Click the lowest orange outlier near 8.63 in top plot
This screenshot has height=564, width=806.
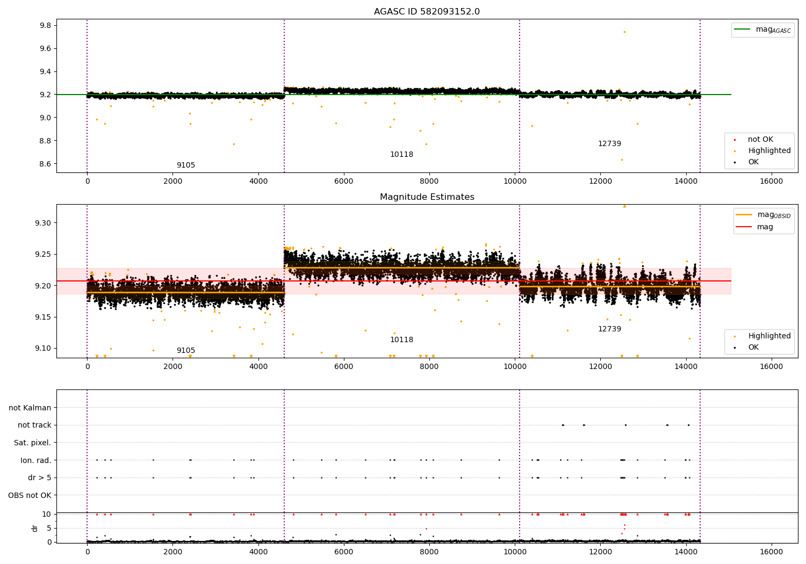[x=622, y=160]
